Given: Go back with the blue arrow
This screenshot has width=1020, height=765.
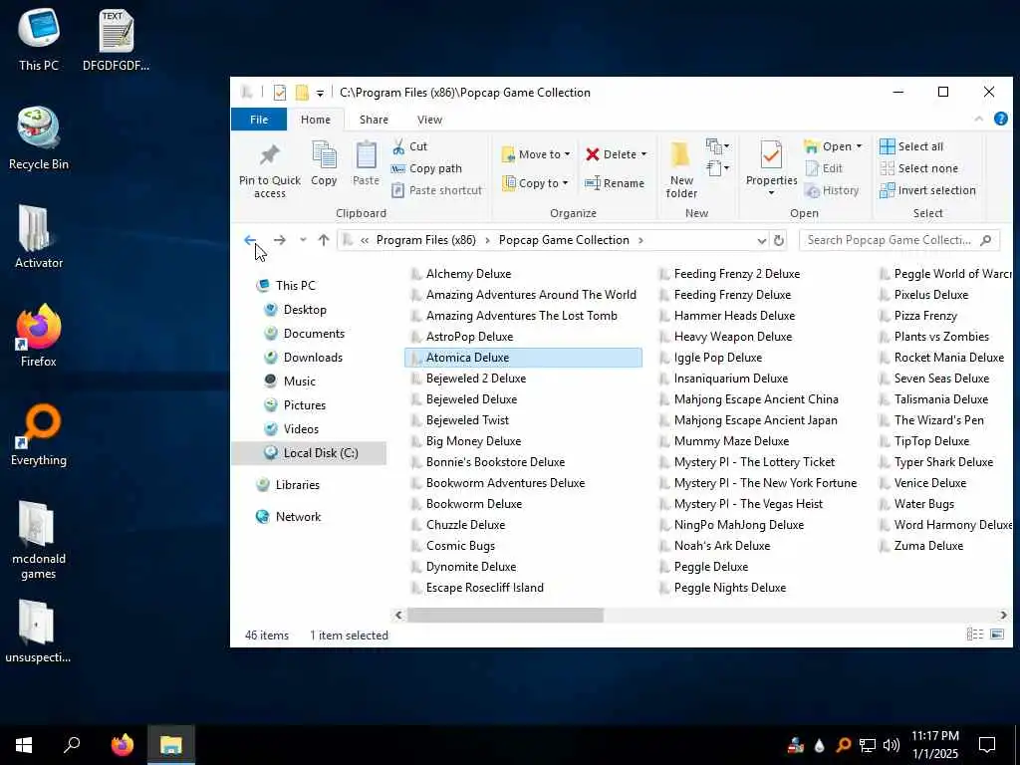Looking at the screenshot, I should tap(250, 240).
